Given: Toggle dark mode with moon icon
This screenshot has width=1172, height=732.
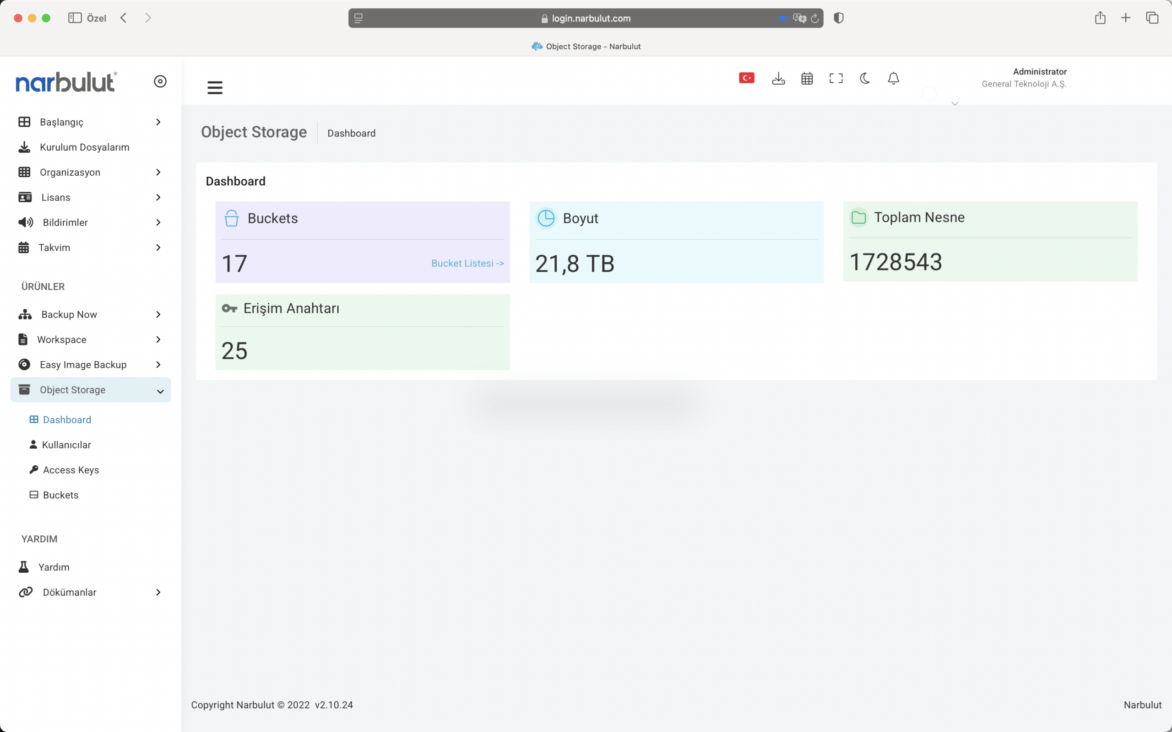Looking at the screenshot, I should (x=865, y=78).
